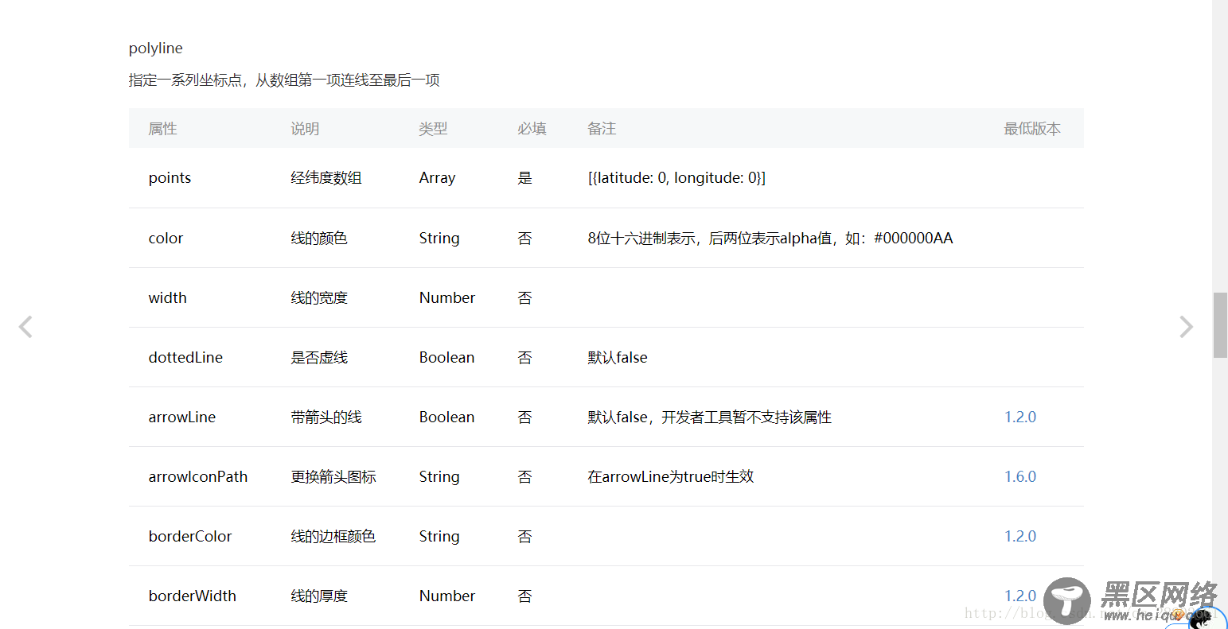Select the color attribute cell
The height and width of the screenshot is (629, 1228).
pyautogui.click(x=166, y=238)
